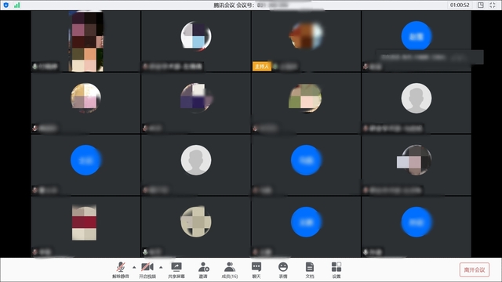Check the green network signal icon

point(17,5)
